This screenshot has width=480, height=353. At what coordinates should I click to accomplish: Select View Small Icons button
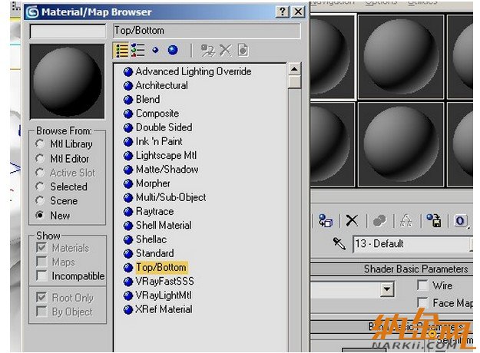155,50
